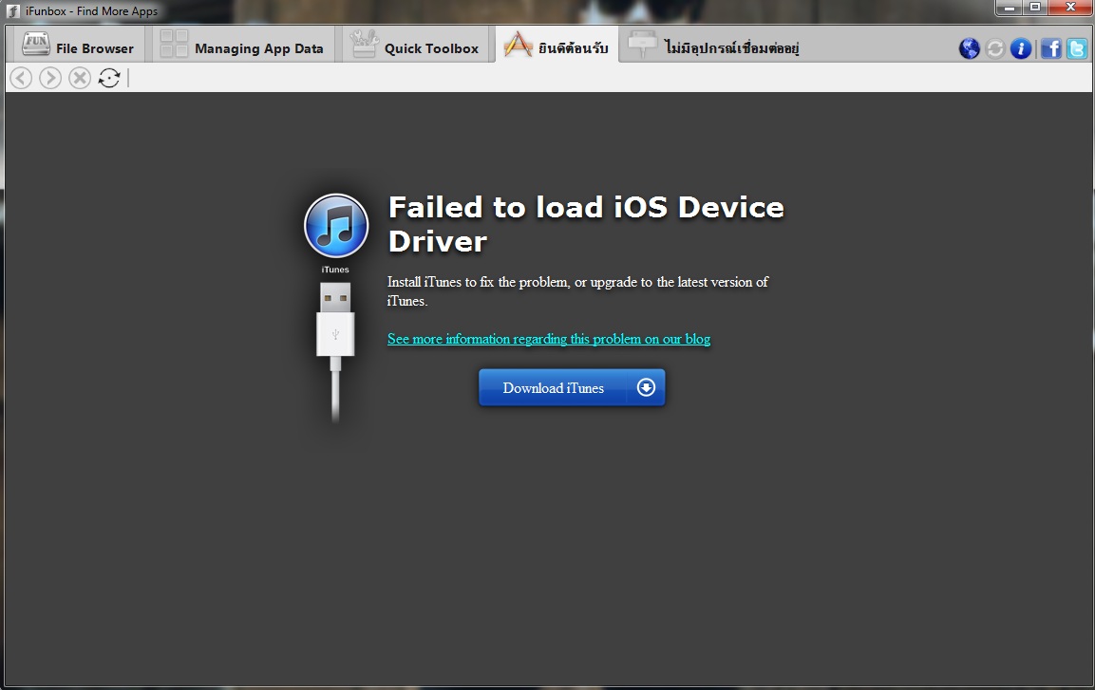Click the gray sync icon in top right
Viewport: 1095px width, 690px height.
995,48
